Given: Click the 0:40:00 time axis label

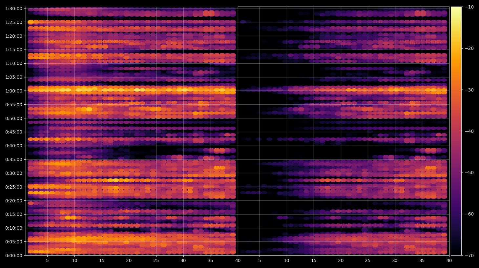Looking at the screenshot, I should [14, 146].
